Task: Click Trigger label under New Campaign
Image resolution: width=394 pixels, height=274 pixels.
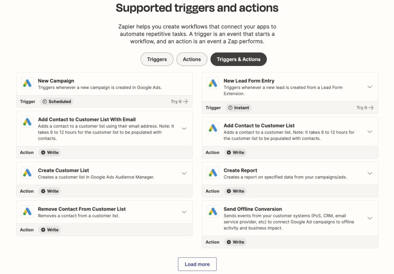Action: 28,102
